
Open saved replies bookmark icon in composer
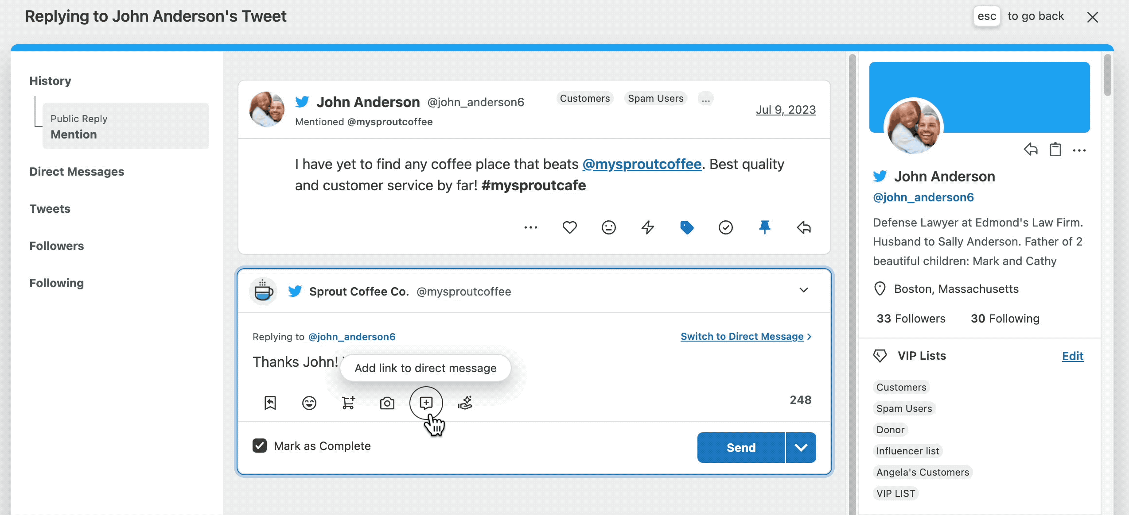(270, 403)
